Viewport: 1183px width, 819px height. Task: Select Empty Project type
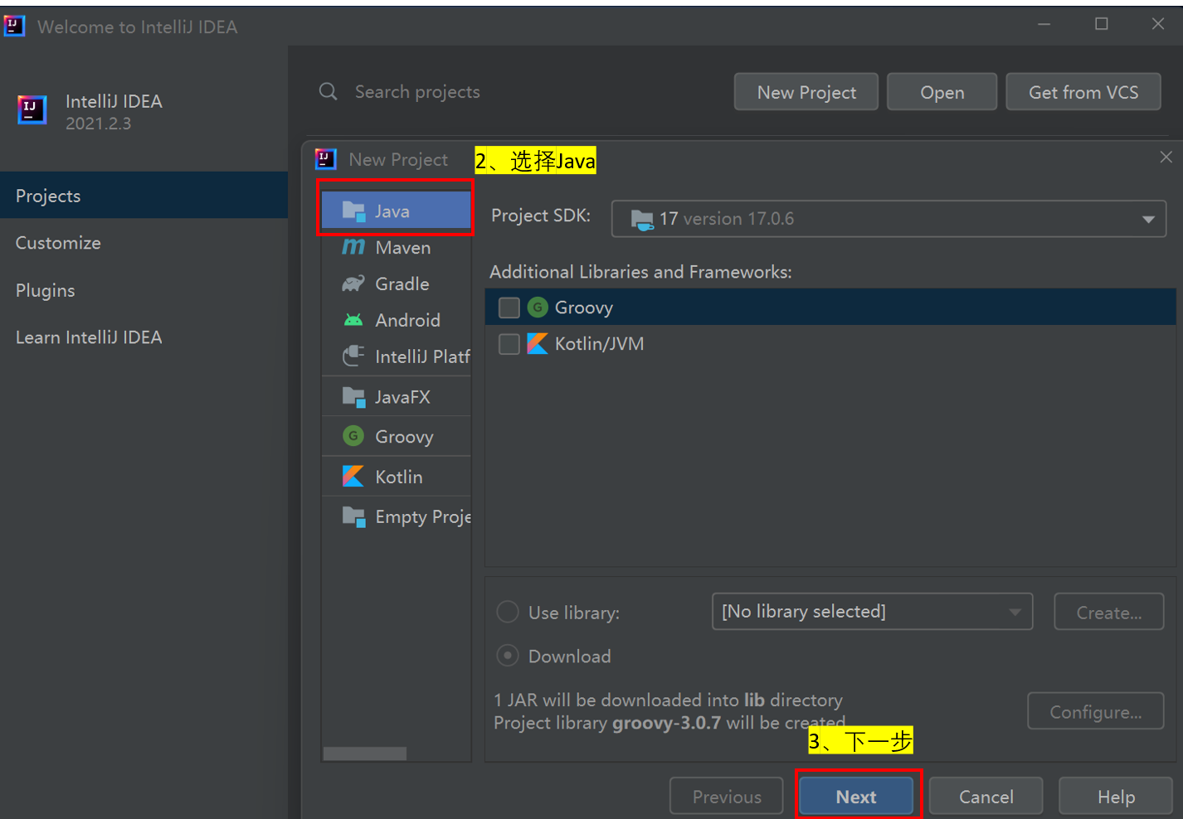pyautogui.click(x=397, y=516)
